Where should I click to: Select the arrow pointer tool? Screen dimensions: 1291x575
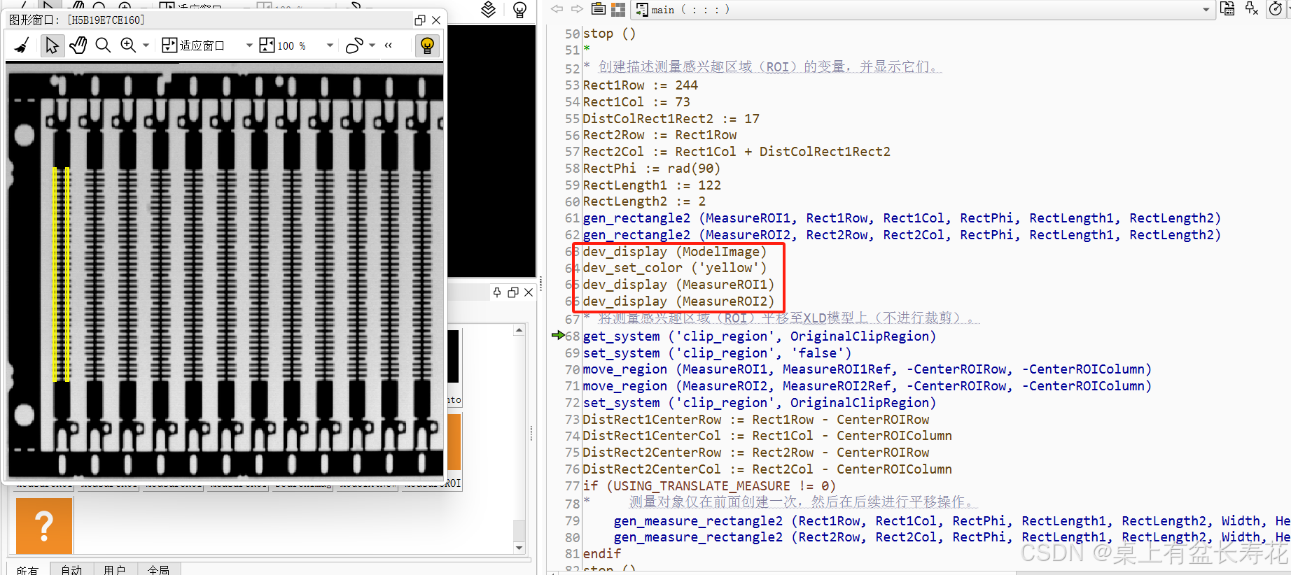click(x=52, y=45)
